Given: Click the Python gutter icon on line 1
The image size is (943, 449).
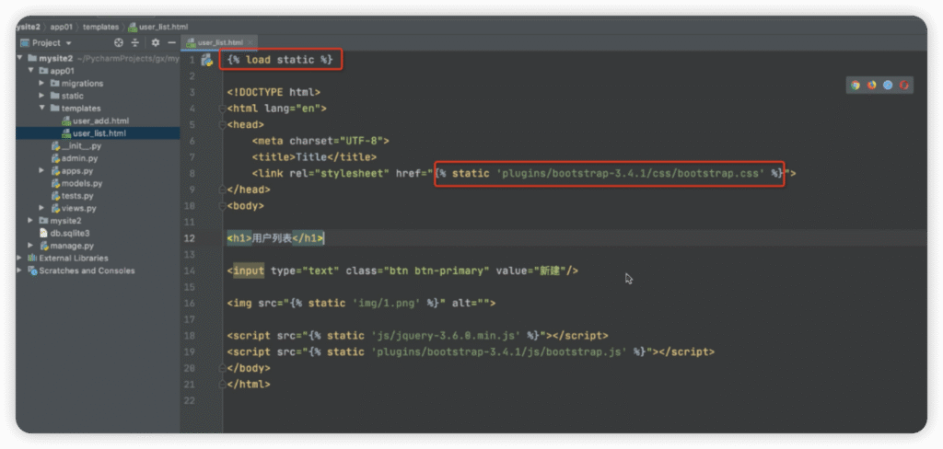Looking at the screenshot, I should (x=207, y=61).
